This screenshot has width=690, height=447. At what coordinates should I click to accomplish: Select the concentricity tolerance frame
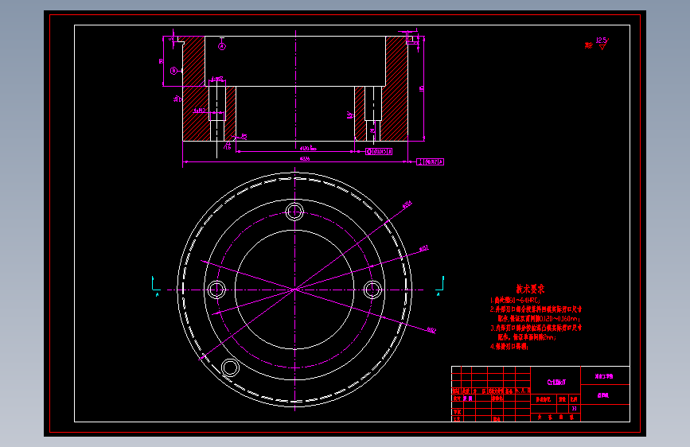tap(379, 151)
